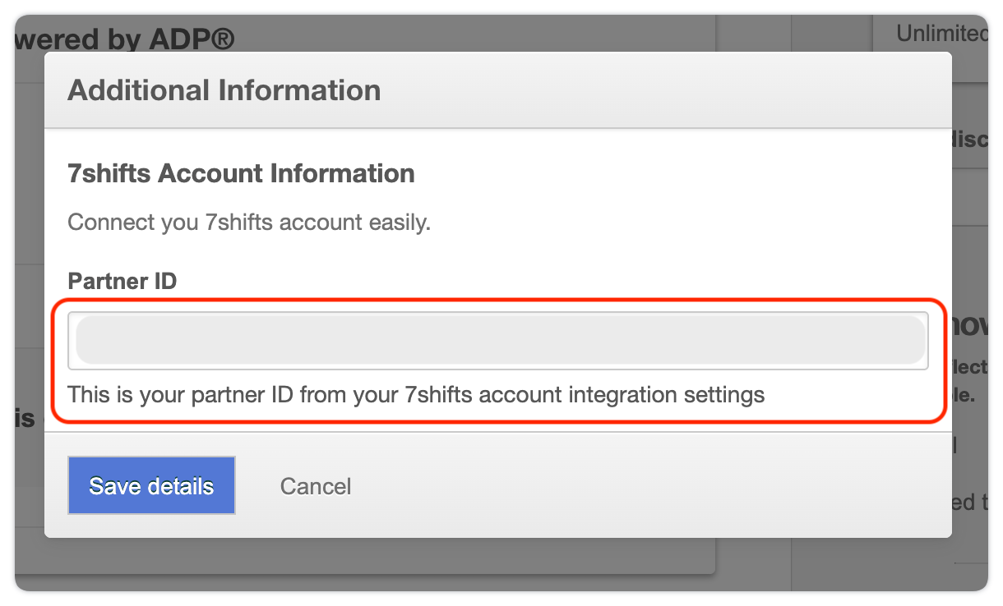Click the partner ID help text below the field
The width and height of the screenshot is (1003, 606).
(x=416, y=395)
